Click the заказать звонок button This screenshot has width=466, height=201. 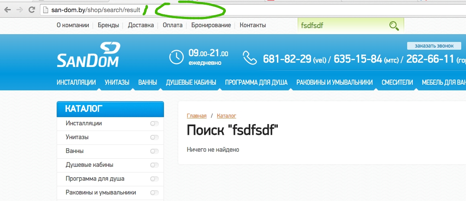434,46
